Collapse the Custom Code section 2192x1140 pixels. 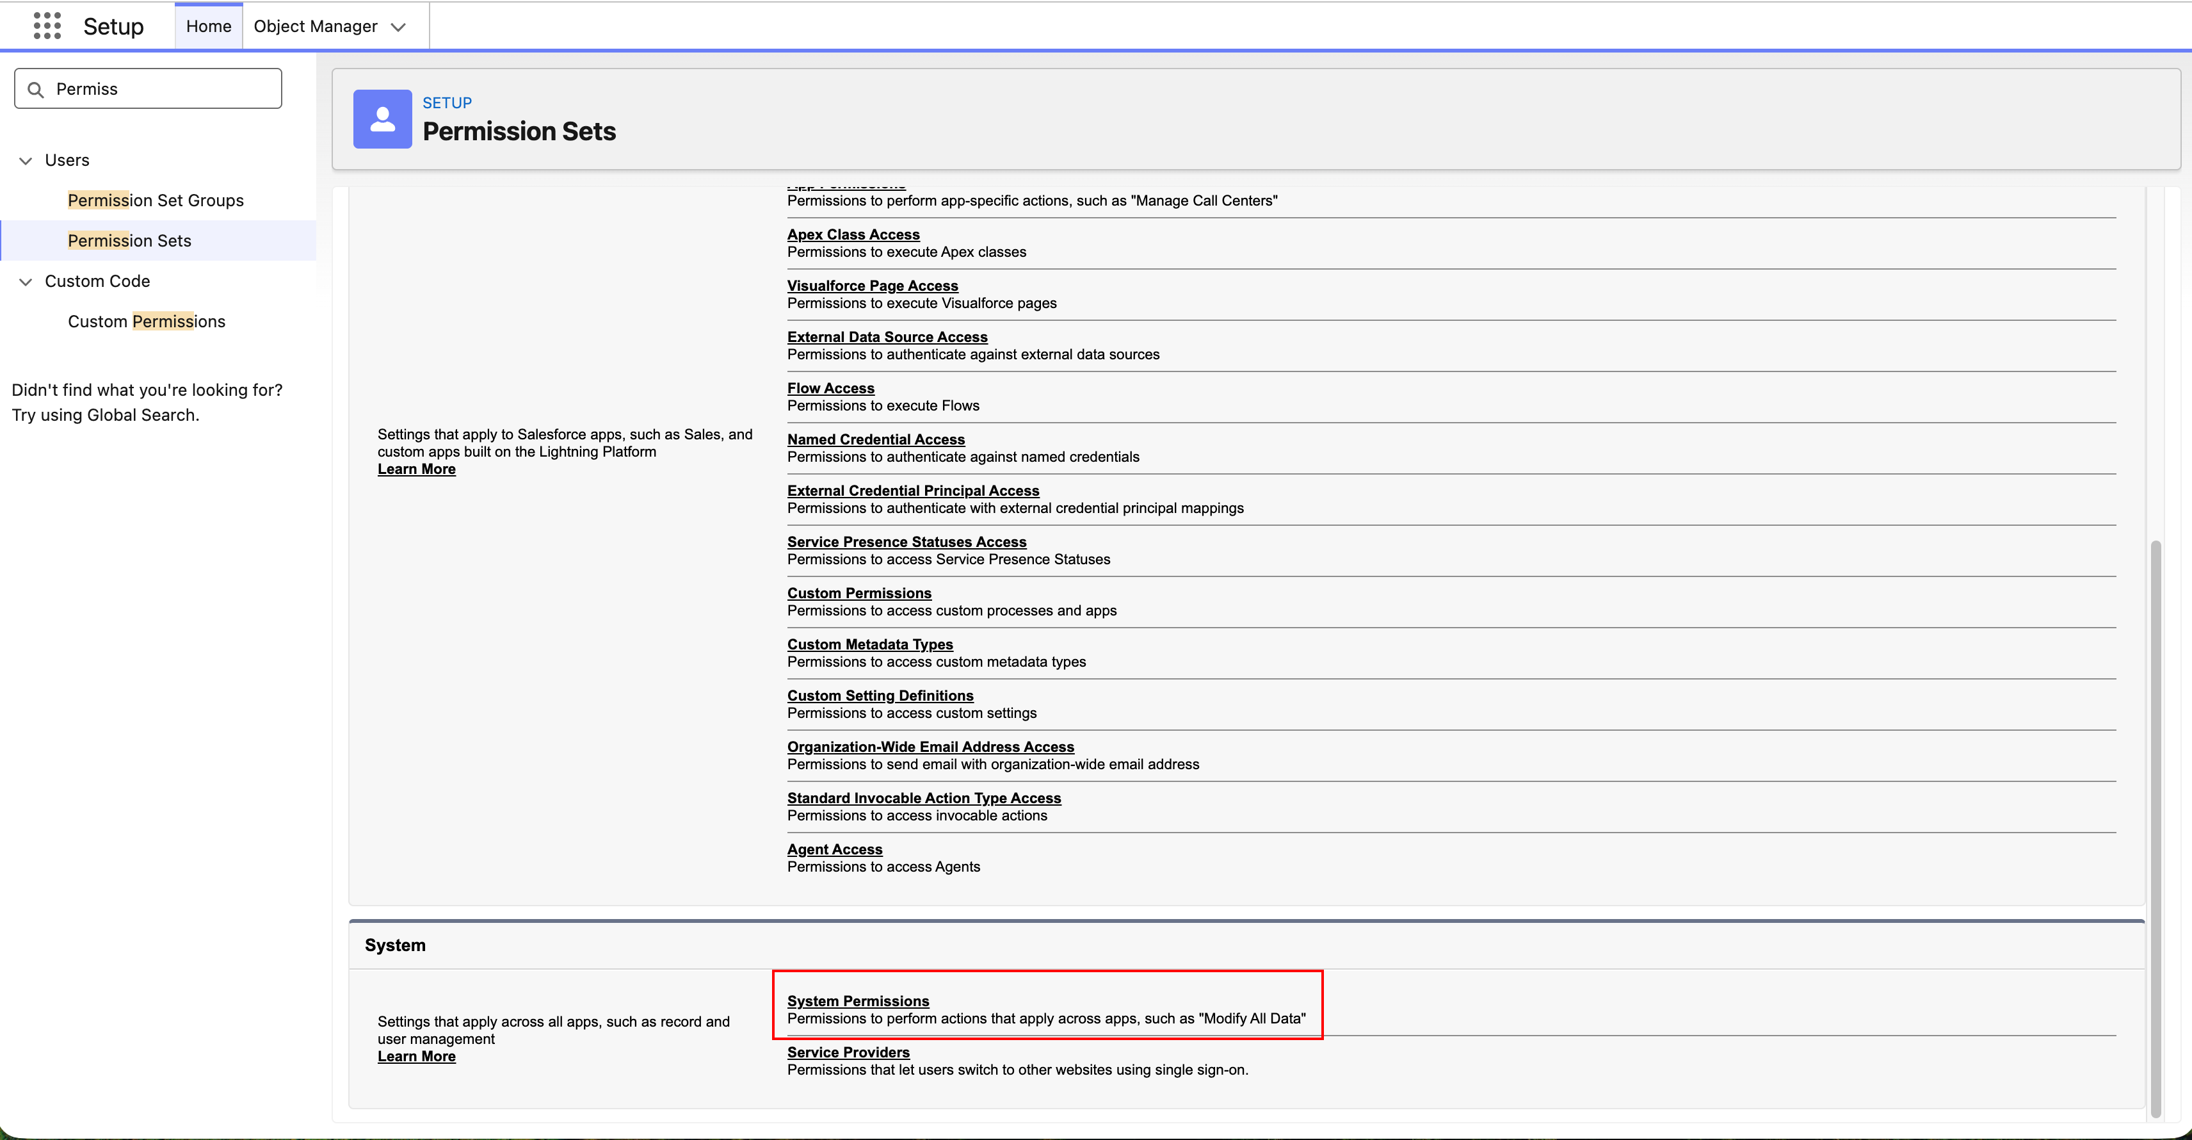click(x=26, y=282)
